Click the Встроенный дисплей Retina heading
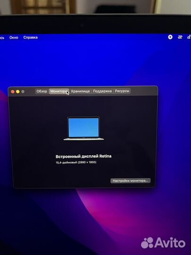The image size is (191, 255). point(83,156)
